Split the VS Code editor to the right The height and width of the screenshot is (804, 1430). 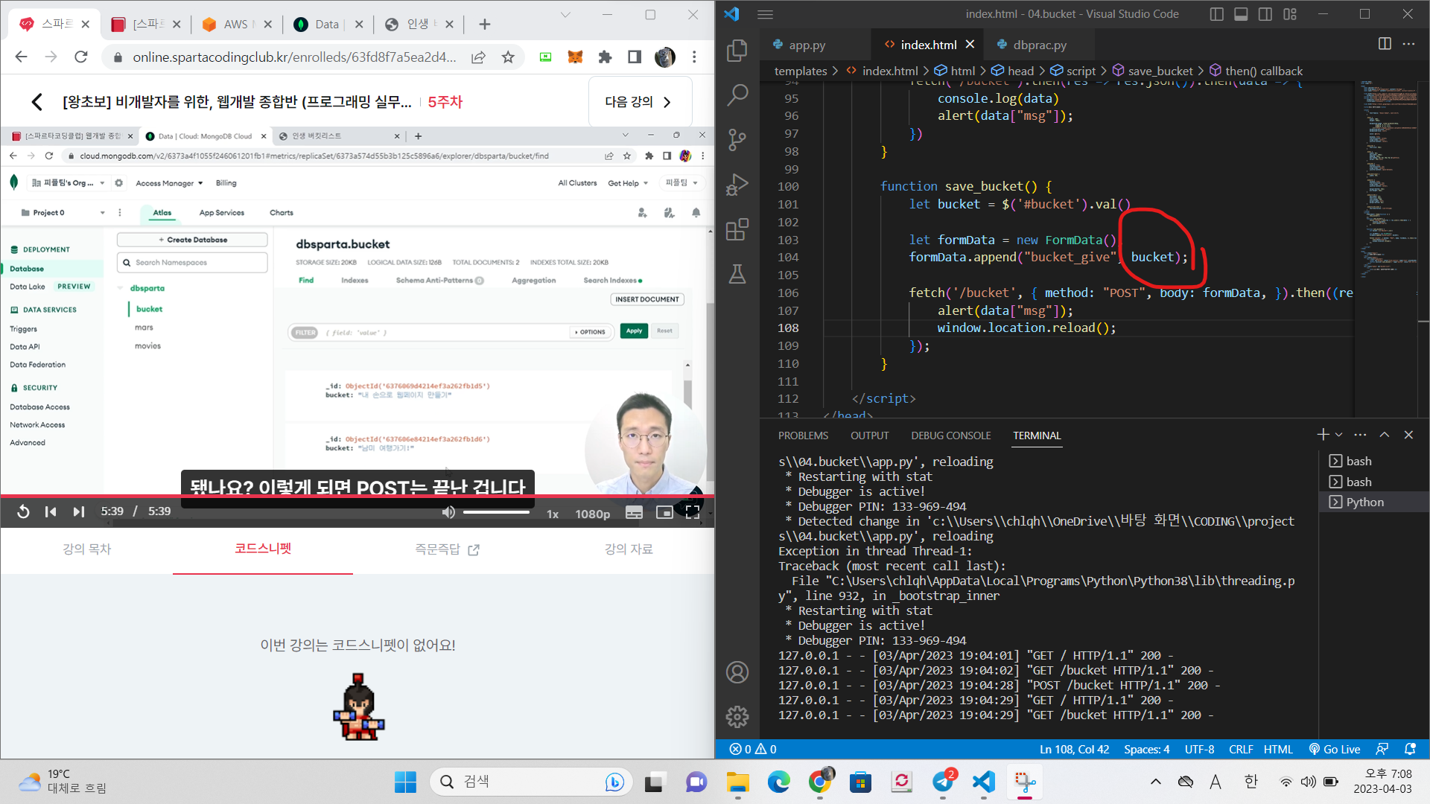(x=1385, y=44)
